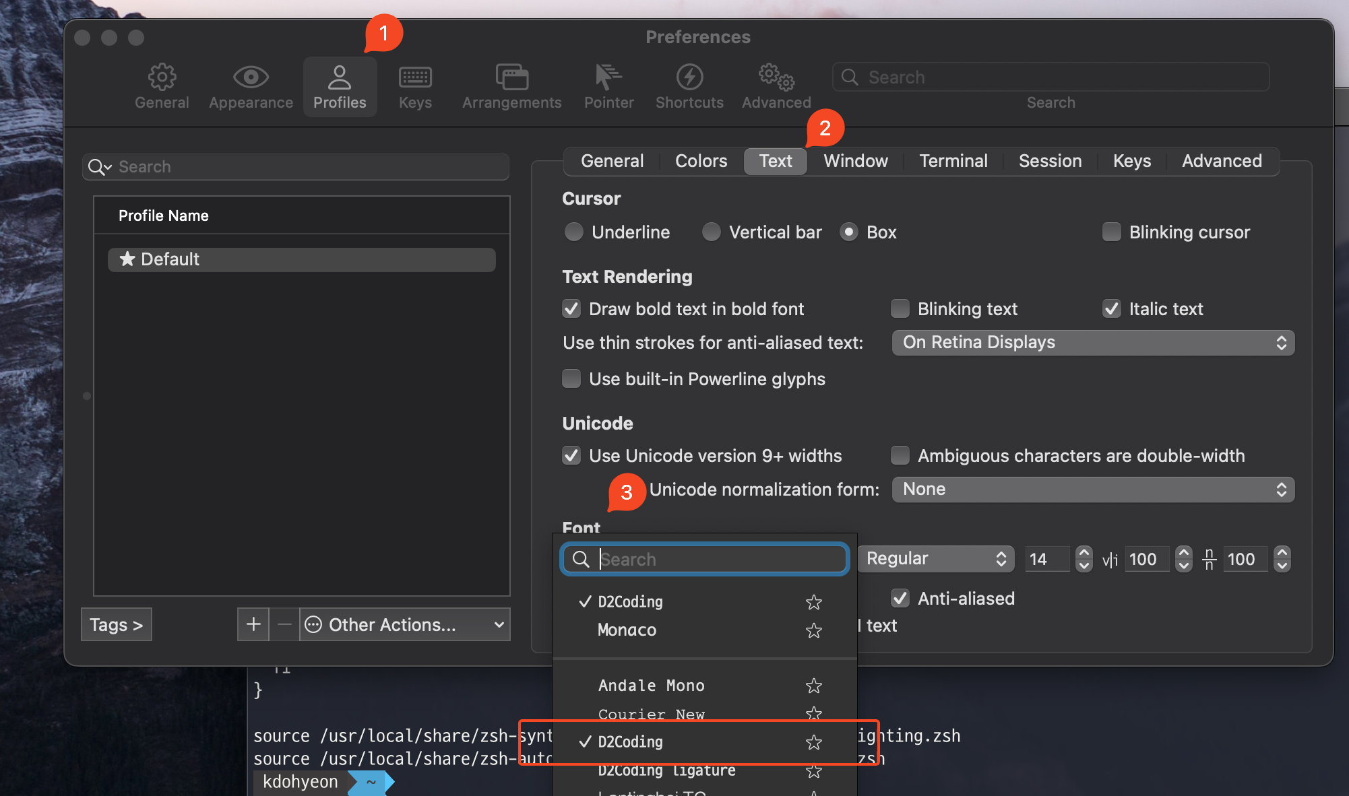Open the Appearance eye icon

coord(251,78)
